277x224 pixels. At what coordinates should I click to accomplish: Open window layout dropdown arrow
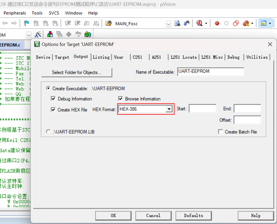(270, 23)
